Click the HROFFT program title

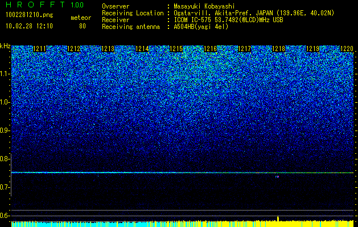[35, 5]
